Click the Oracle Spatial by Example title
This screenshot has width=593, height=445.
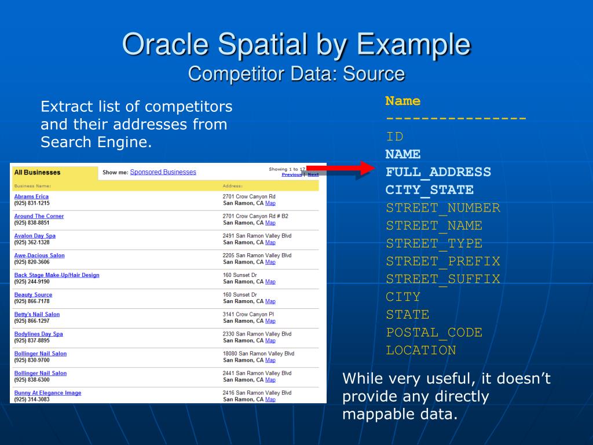pos(296,45)
